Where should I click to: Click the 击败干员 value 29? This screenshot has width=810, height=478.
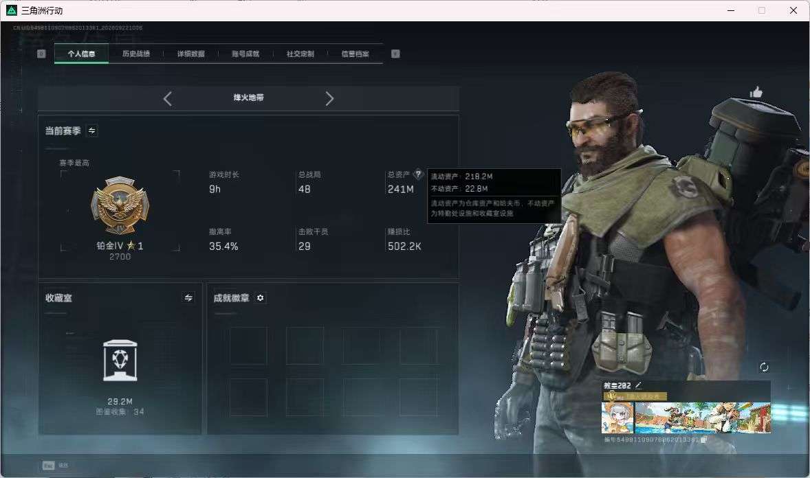coord(305,247)
